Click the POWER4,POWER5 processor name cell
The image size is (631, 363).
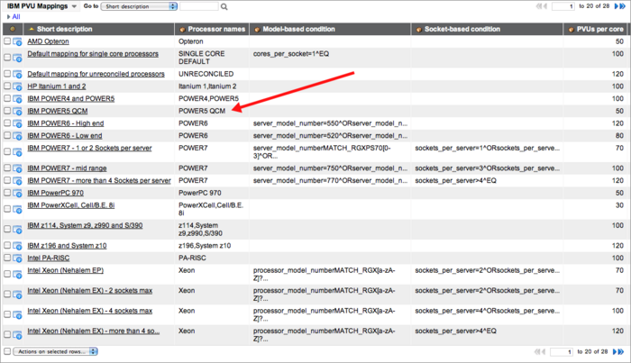(208, 98)
